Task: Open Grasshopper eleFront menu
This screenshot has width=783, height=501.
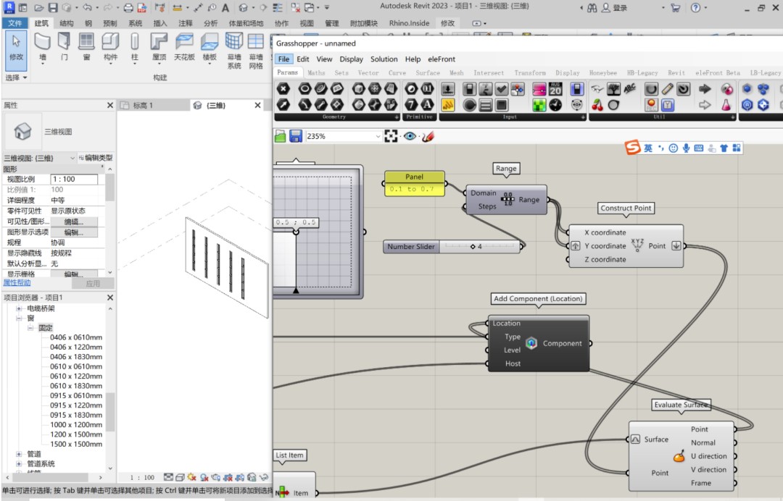Action: pyautogui.click(x=442, y=59)
